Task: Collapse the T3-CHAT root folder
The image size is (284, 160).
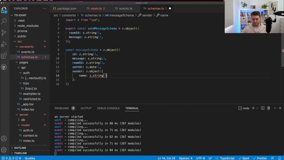Action: [x=20, y=15]
